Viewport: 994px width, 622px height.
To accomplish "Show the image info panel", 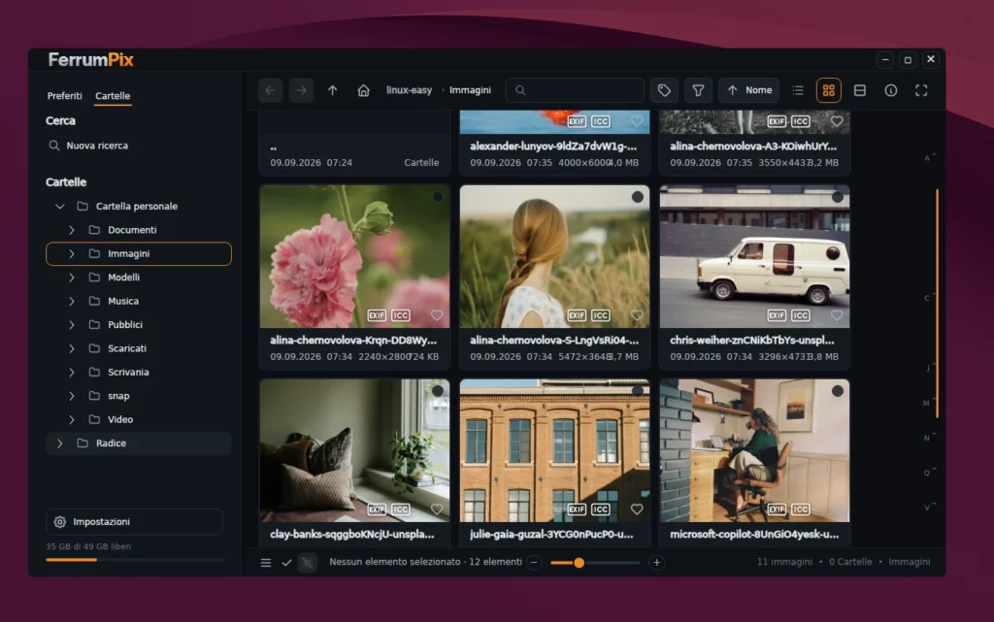I will click(x=891, y=90).
